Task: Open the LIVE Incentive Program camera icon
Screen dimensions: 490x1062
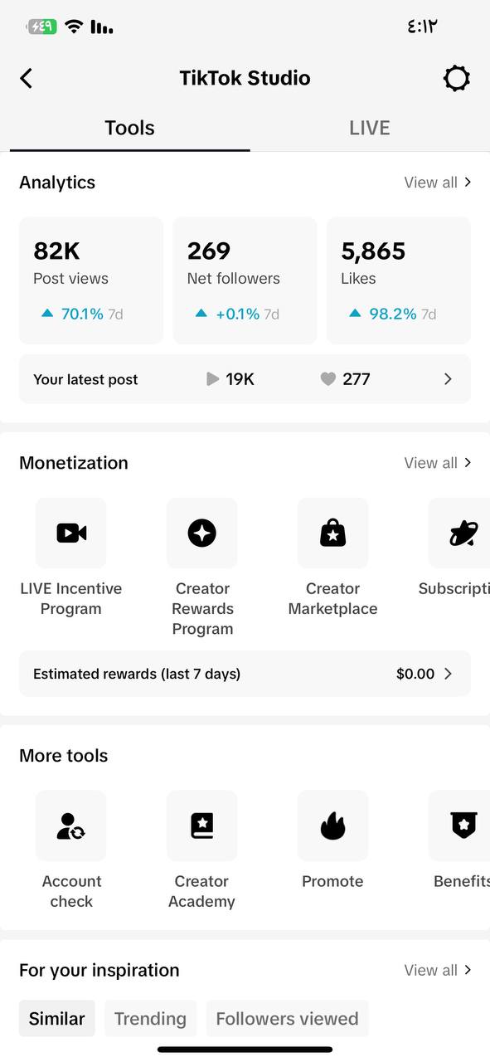Action: tap(71, 533)
